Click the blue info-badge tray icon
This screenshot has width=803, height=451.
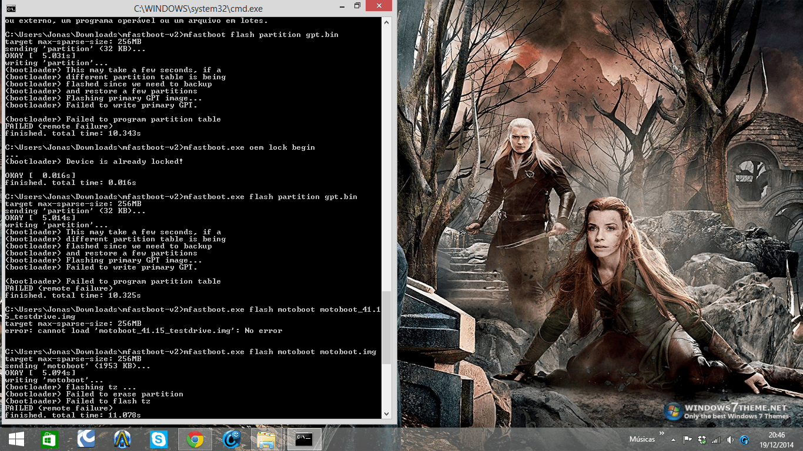click(x=745, y=439)
